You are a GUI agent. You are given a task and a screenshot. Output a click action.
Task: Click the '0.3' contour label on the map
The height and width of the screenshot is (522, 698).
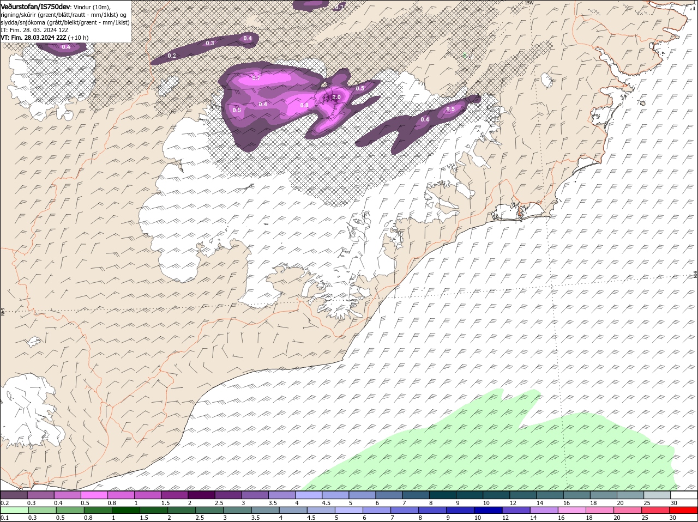click(x=210, y=43)
